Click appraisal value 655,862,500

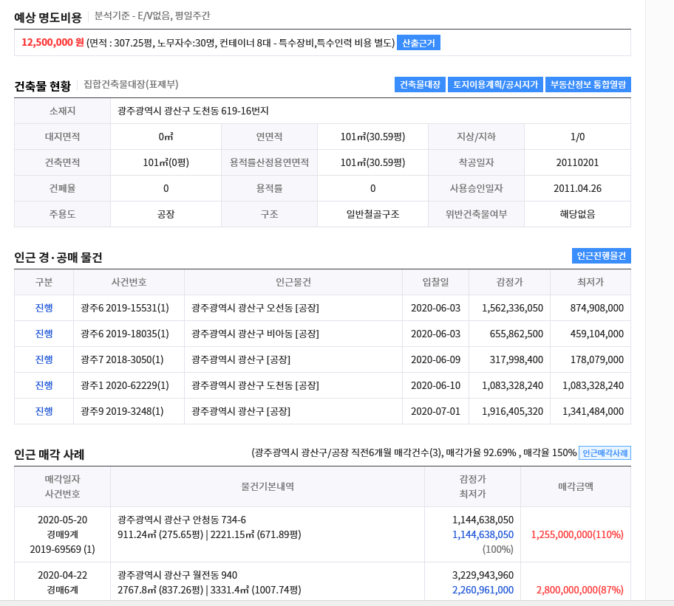pos(517,334)
